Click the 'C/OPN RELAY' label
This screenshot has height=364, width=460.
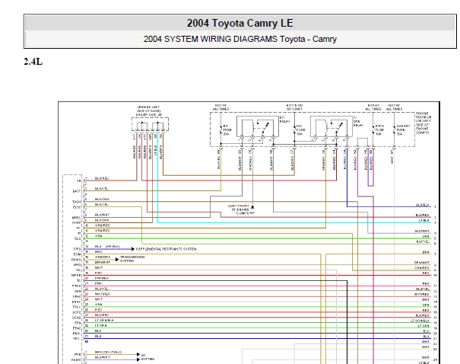[x=358, y=121]
